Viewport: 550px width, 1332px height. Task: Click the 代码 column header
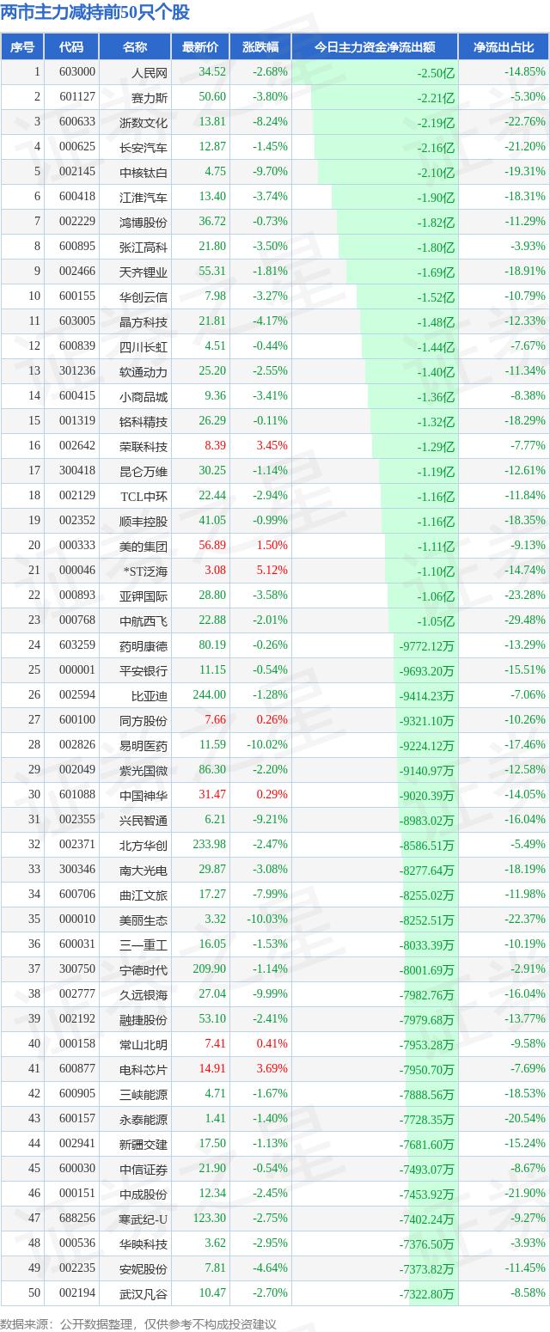click(x=71, y=47)
